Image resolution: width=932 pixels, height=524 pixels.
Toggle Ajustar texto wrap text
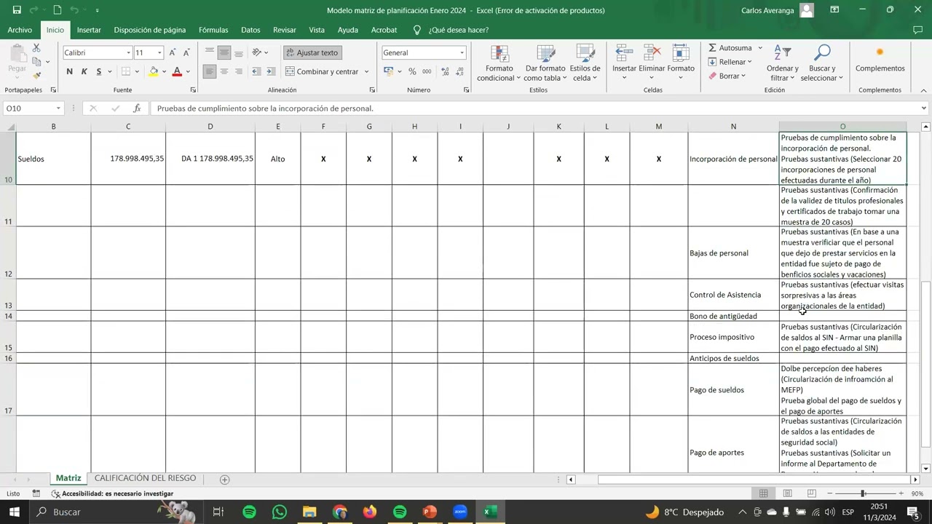pos(312,52)
